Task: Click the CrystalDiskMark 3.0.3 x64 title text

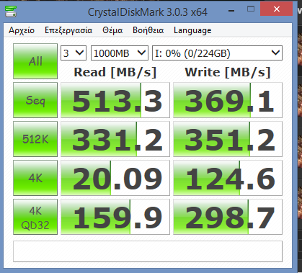Action: tap(148, 12)
